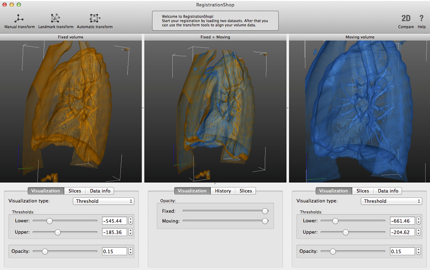This screenshot has height=270, width=430.
Task: Open Help via question mark icon
Action: click(421, 18)
